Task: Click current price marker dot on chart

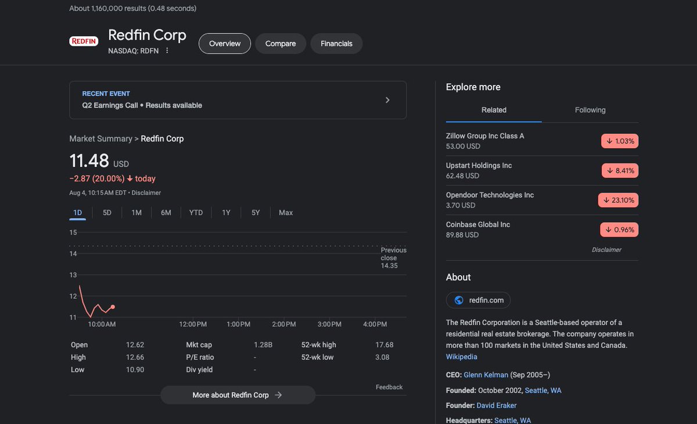Action: (x=113, y=307)
